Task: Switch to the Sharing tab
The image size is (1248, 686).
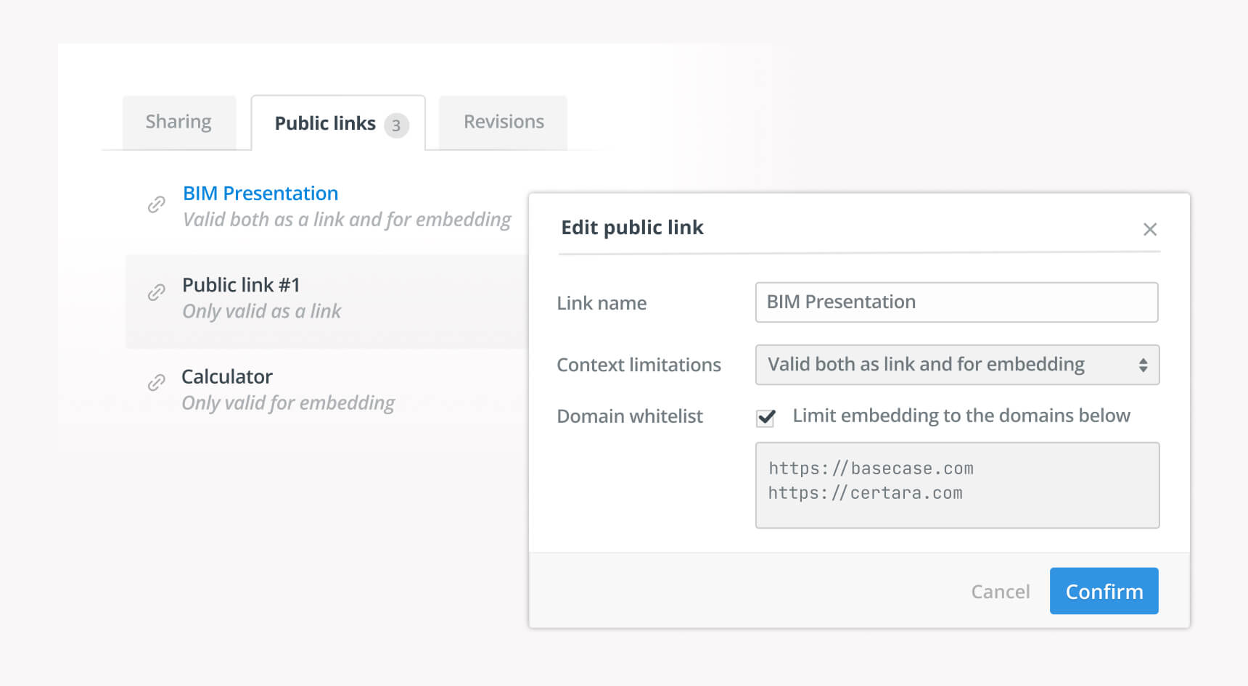Action: [178, 122]
